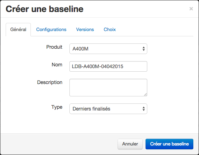Open the Général tab
199x155 pixels.
click(18, 30)
